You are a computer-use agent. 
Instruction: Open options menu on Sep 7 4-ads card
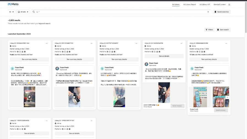click(x=47, y=43)
